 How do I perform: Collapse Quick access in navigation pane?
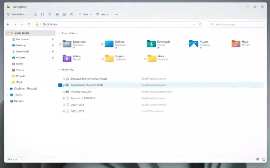tap(8, 33)
